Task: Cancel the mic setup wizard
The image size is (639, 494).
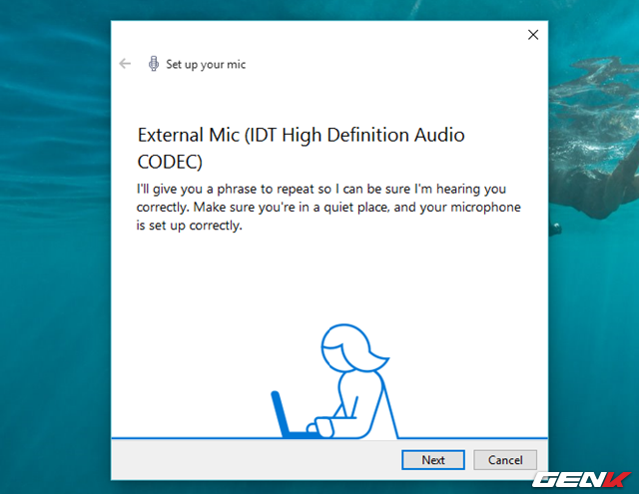Action: click(x=505, y=460)
